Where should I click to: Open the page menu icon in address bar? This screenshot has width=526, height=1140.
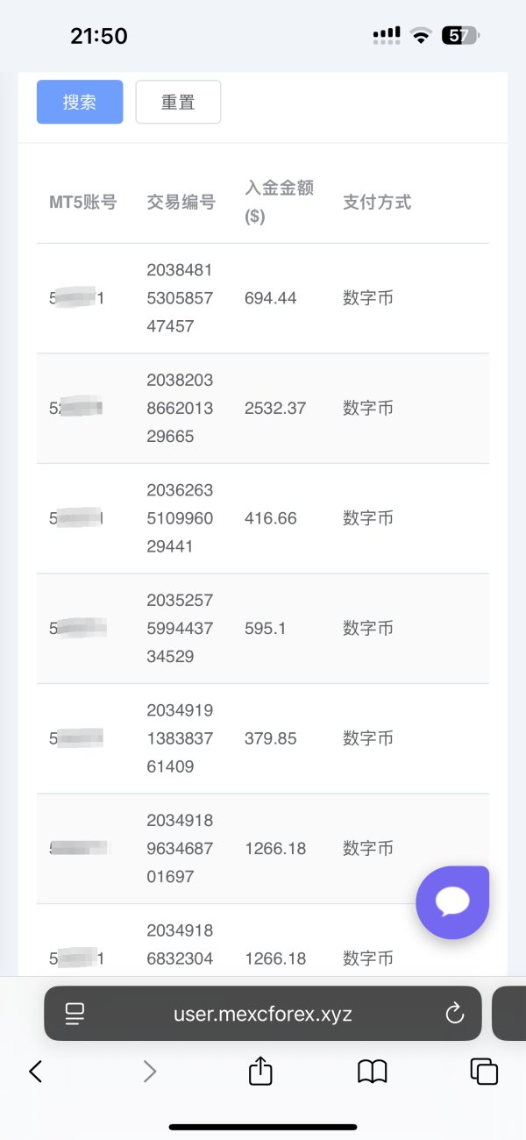tap(75, 1014)
